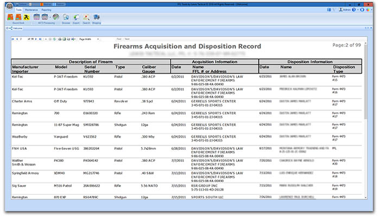Image resolution: width=380 pixels, height=216 pixels.
Task: Switch to the Reporting ribbon tab
Action: point(46,10)
